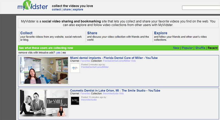Choose no for removing intrusive ad vids
The image size is (220, 120).
pos(64,52)
